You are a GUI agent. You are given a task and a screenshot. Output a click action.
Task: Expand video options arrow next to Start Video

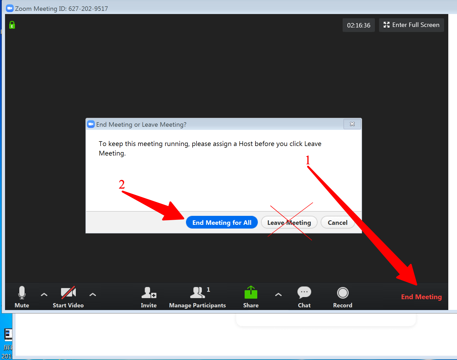[x=93, y=294]
